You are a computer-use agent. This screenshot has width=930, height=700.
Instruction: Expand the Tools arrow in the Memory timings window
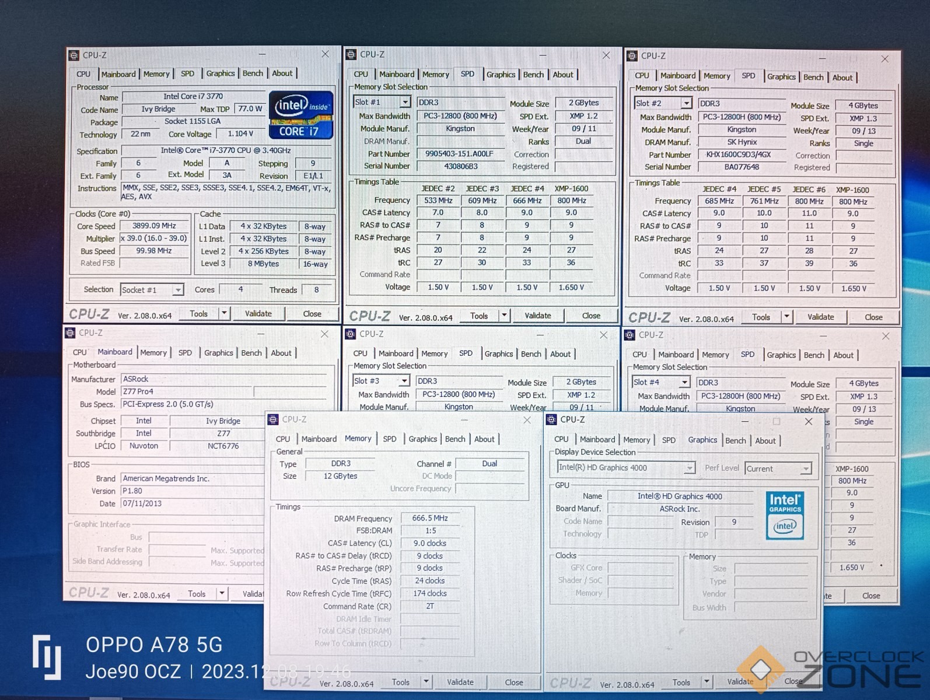(x=426, y=682)
